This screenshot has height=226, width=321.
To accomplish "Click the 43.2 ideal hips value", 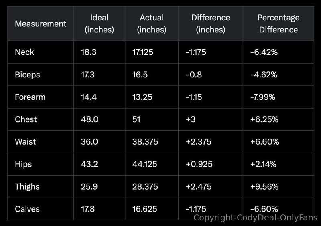I will [89, 164].
